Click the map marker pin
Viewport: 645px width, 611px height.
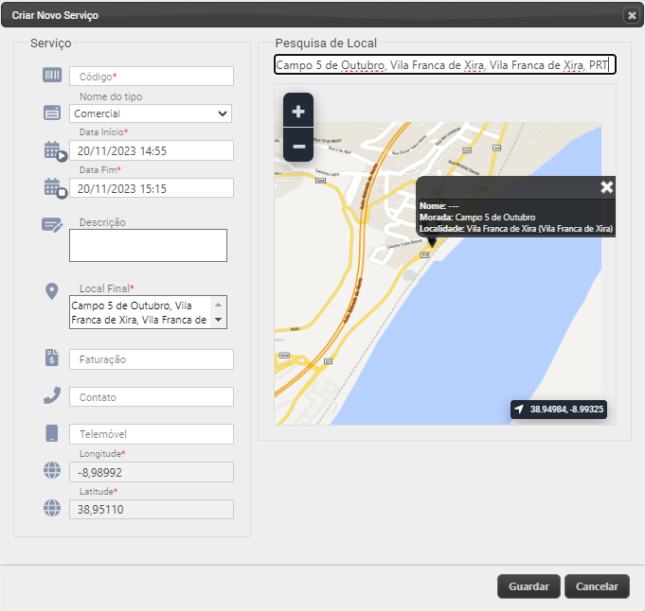[432, 242]
